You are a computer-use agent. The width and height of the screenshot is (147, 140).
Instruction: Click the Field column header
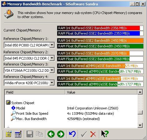[35, 92]
